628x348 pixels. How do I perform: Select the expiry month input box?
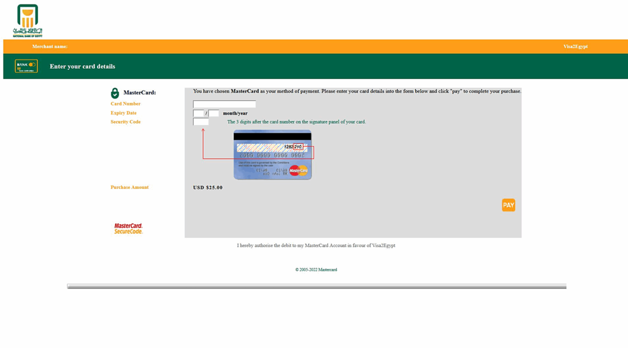(198, 113)
